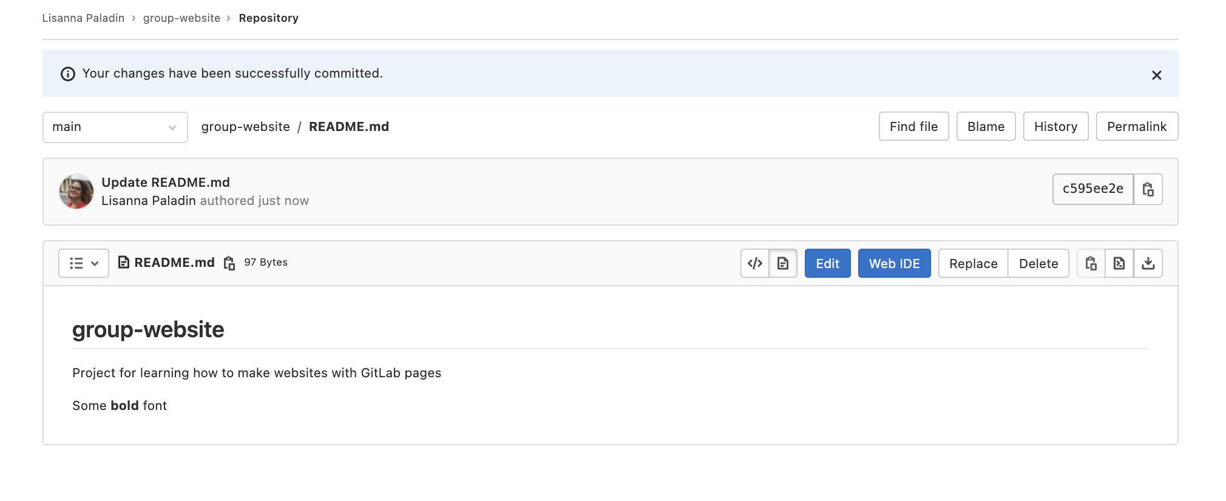Open the Web IDE dropdown button
The image size is (1226, 501).
click(x=894, y=263)
